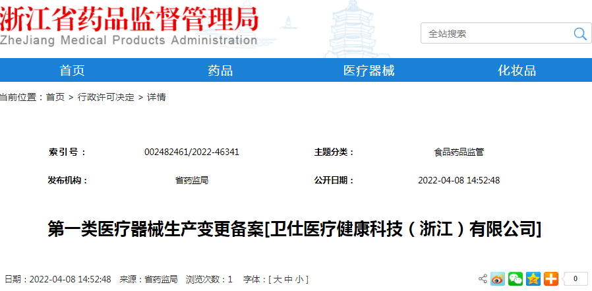Screen dimensions: 592x291
Task: Click 详情 in the breadcrumb
Action: click(x=156, y=98)
